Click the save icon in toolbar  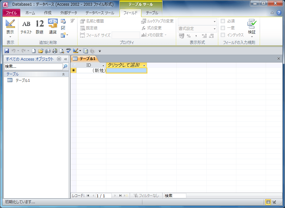click(7, 51)
